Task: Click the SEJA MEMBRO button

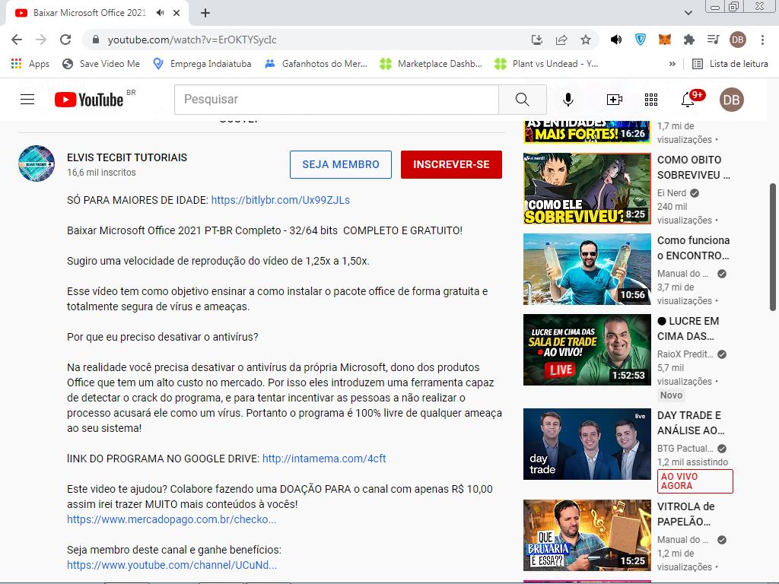Action: [x=341, y=164]
